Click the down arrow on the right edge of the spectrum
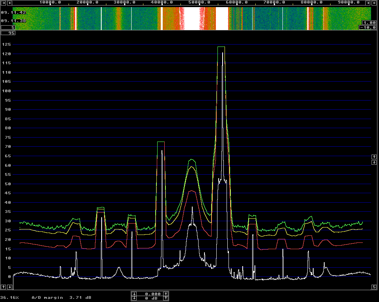 (374, 162)
